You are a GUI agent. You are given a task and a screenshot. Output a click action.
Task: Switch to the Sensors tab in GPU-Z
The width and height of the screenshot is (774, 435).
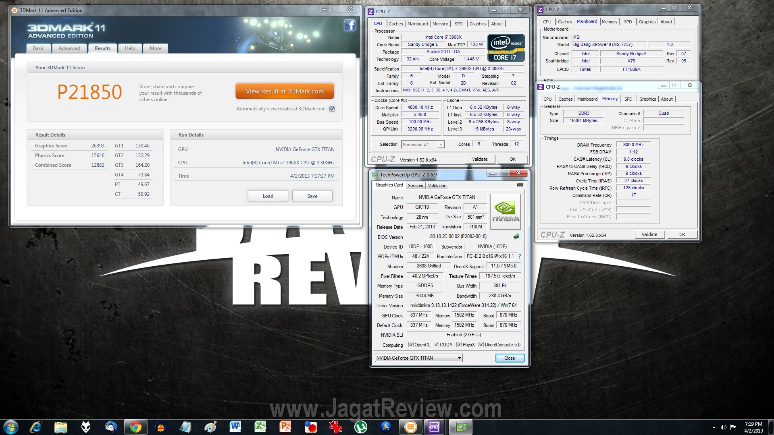coord(415,186)
